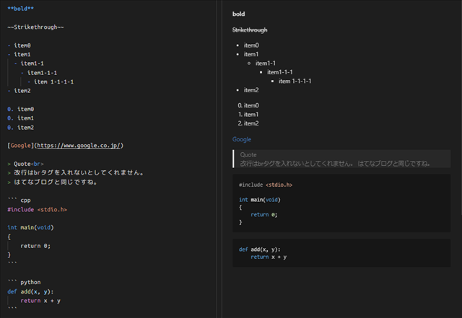
Task: Click the "- item 1-1-1-1" line in the editor
Action: point(54,81)
